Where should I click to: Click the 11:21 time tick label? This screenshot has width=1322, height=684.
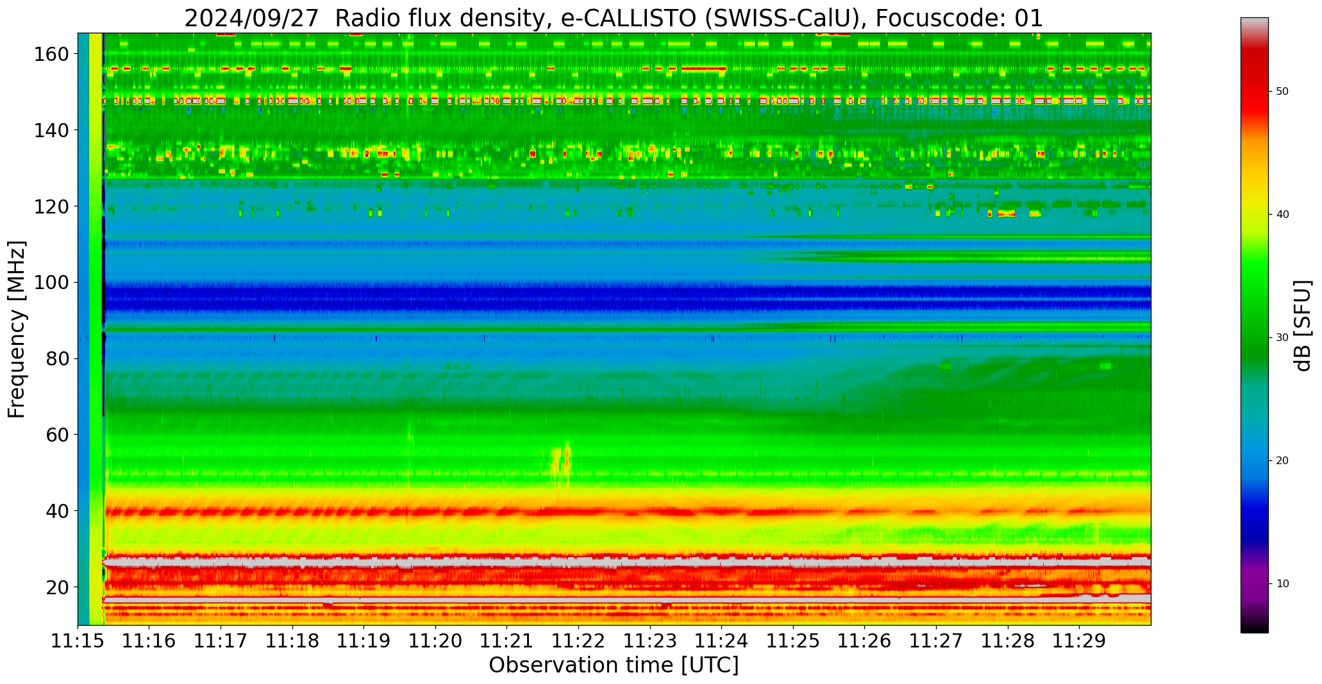click(507, 641)
